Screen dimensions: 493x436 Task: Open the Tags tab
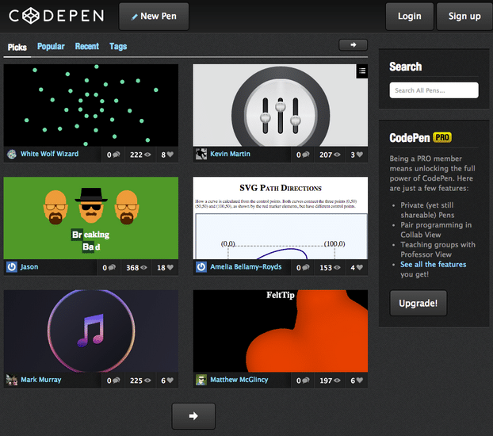(x=118, y=47)
